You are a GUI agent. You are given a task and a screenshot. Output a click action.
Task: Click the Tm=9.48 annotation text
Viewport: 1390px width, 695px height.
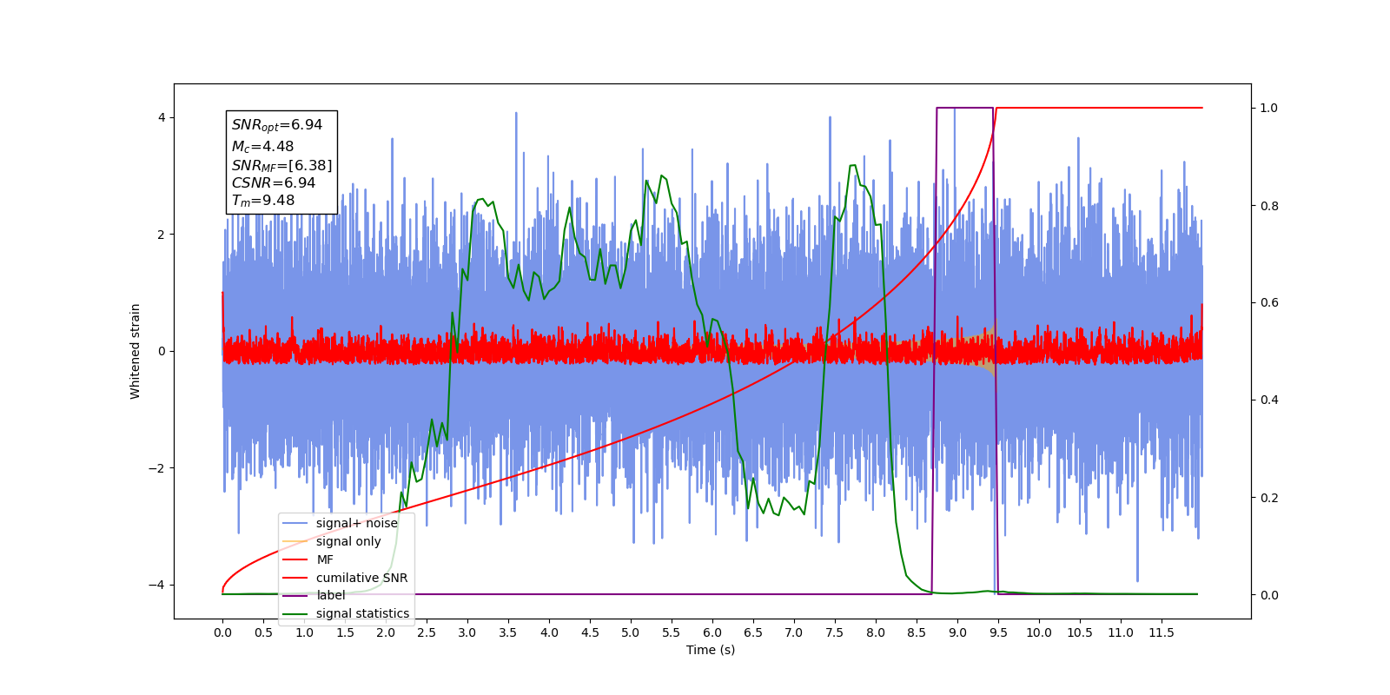click(263, 201)
